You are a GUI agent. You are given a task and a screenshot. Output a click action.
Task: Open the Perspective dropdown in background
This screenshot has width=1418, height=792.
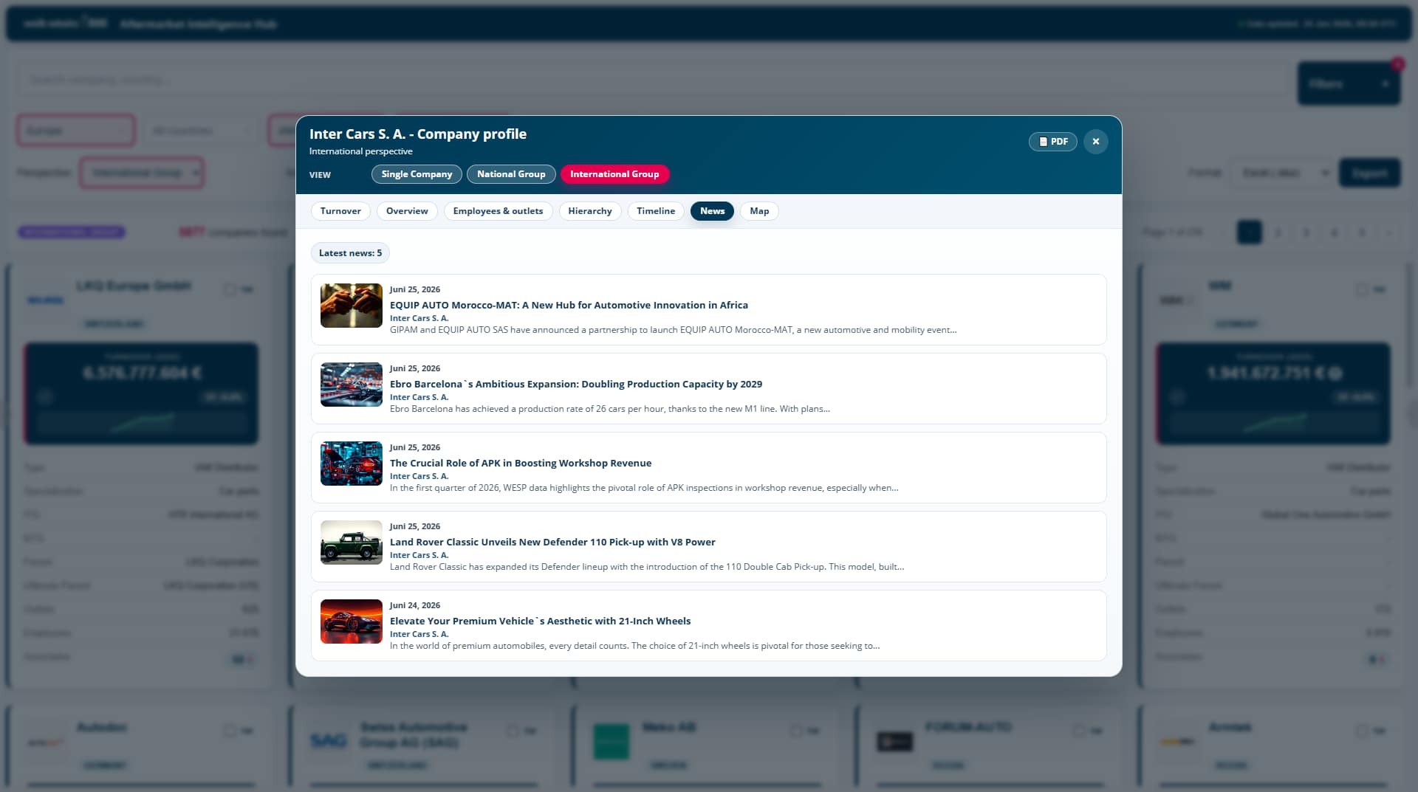142,173
